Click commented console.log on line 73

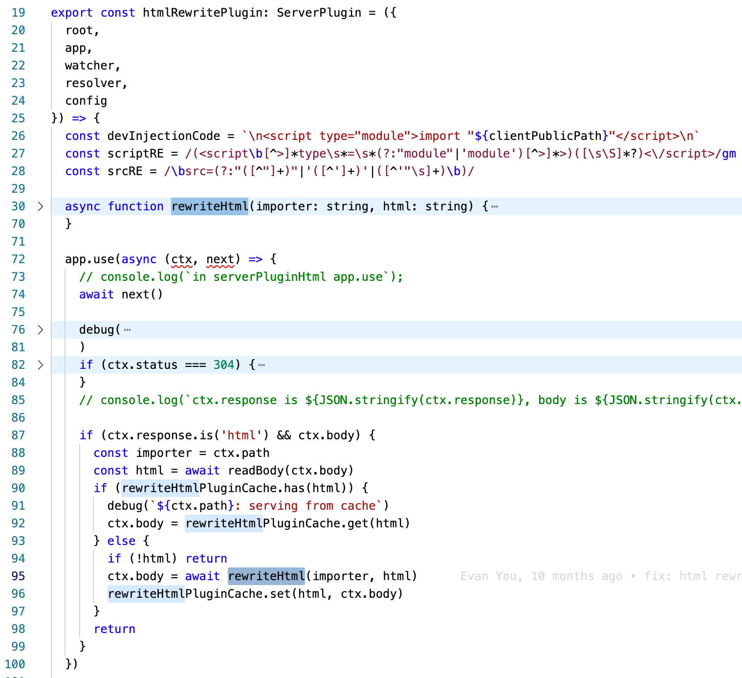[241, 277]
